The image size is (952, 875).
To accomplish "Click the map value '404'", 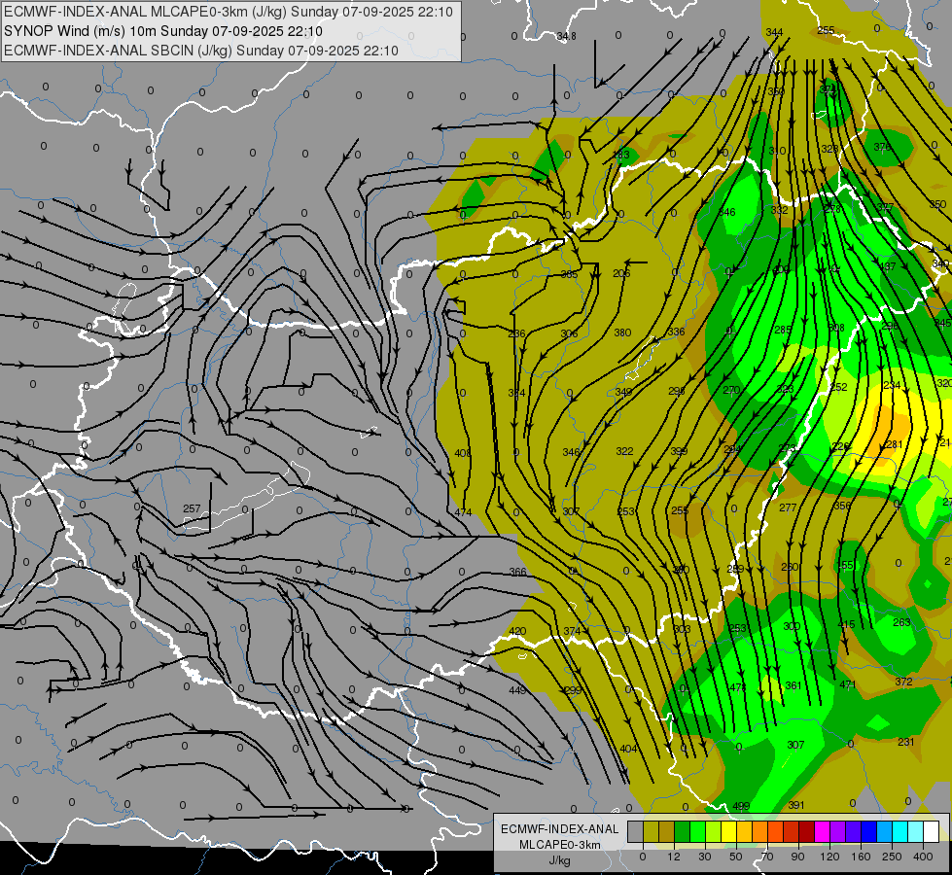I will point(628,749).
